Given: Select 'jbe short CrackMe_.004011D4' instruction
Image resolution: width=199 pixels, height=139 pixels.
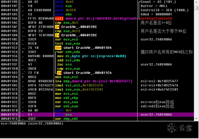Looking at the screenshot, I should tap(83, 48).
